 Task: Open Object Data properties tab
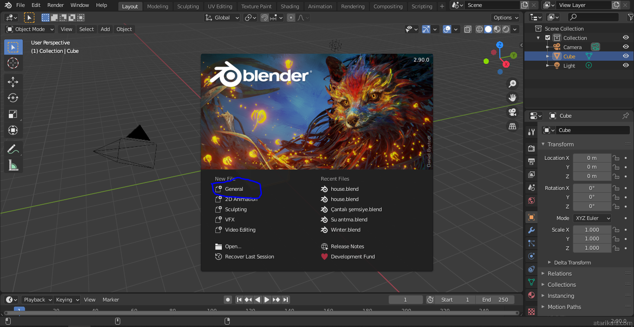pos(531,282)
